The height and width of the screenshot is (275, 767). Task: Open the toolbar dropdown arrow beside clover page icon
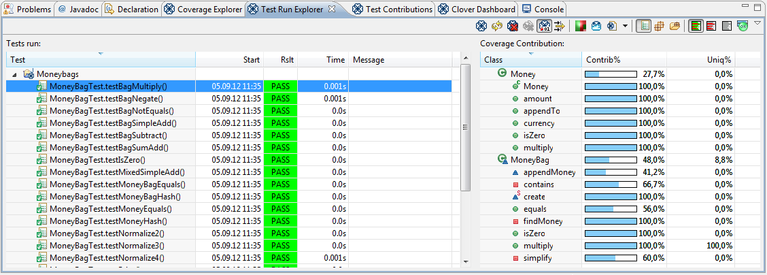625,27
